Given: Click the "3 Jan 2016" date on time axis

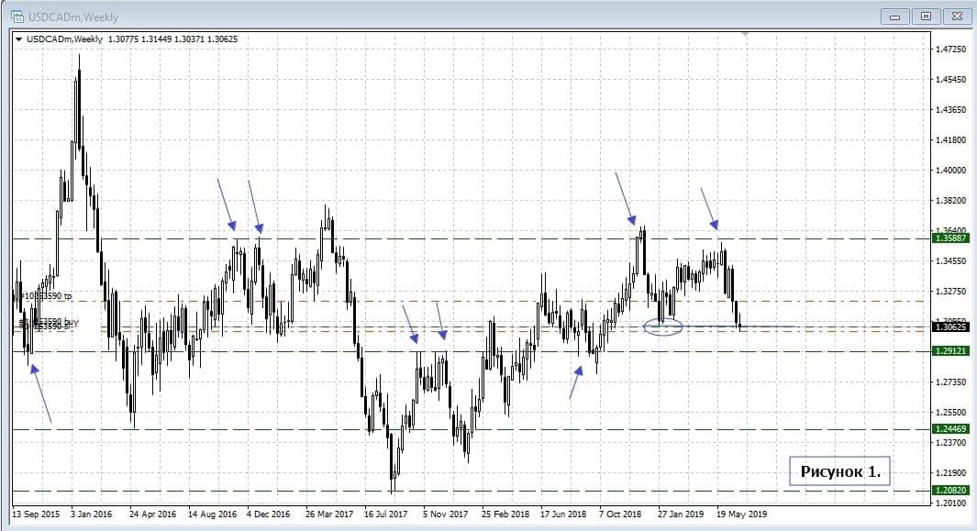Looking at the screenshot, I should pyautogui.click(x=91, y=515).
